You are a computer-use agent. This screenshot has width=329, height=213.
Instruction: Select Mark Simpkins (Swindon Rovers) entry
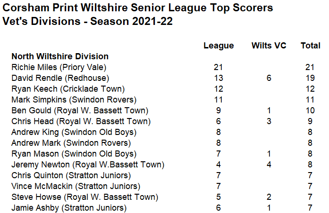(74, 100)
